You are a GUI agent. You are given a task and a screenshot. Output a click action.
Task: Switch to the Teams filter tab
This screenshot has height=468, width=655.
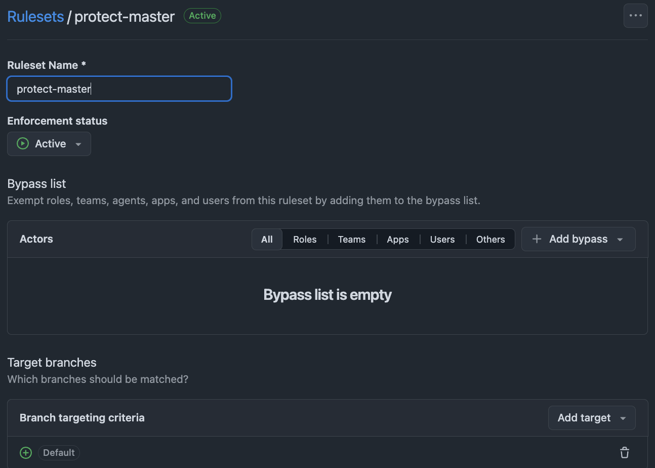point(352,239)
